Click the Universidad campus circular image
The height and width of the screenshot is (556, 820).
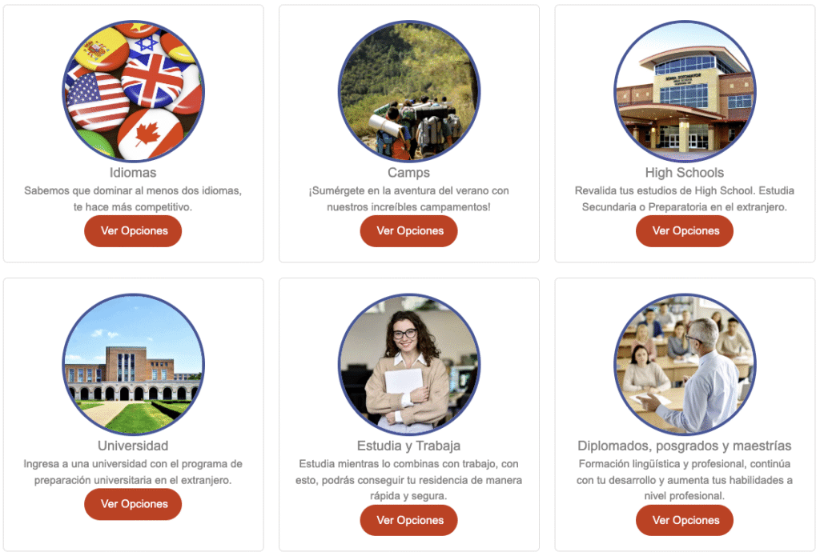[x=134, y=364]
